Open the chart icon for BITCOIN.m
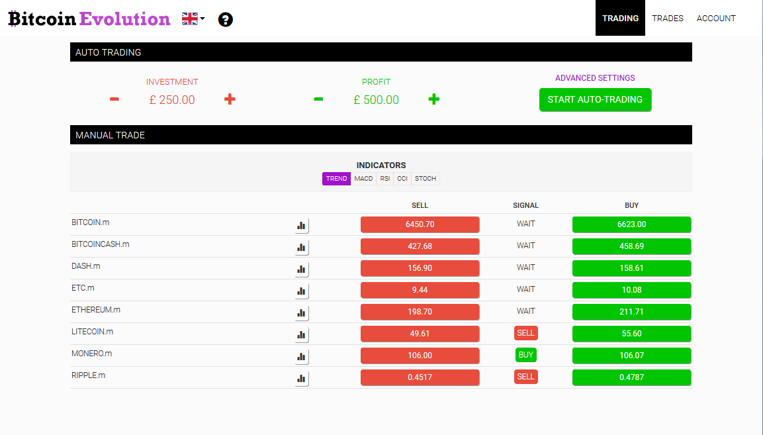This screenshot has width=763, height=435. (302, 225)
